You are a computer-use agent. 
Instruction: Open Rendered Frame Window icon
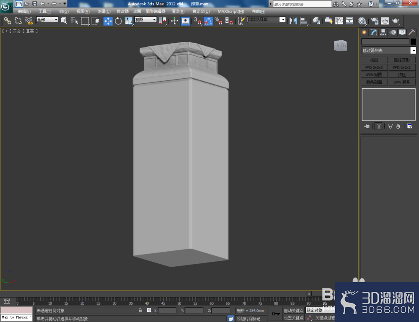click(x=385, y=21)
